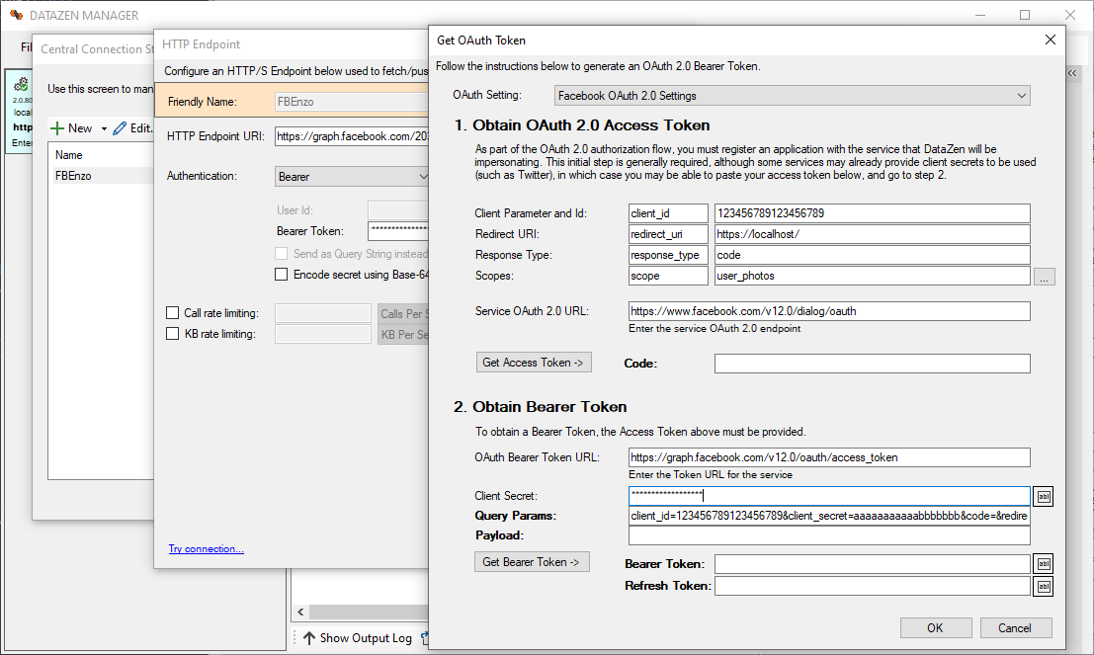Click the response_type parameter name field

click(x=668, y=255)
